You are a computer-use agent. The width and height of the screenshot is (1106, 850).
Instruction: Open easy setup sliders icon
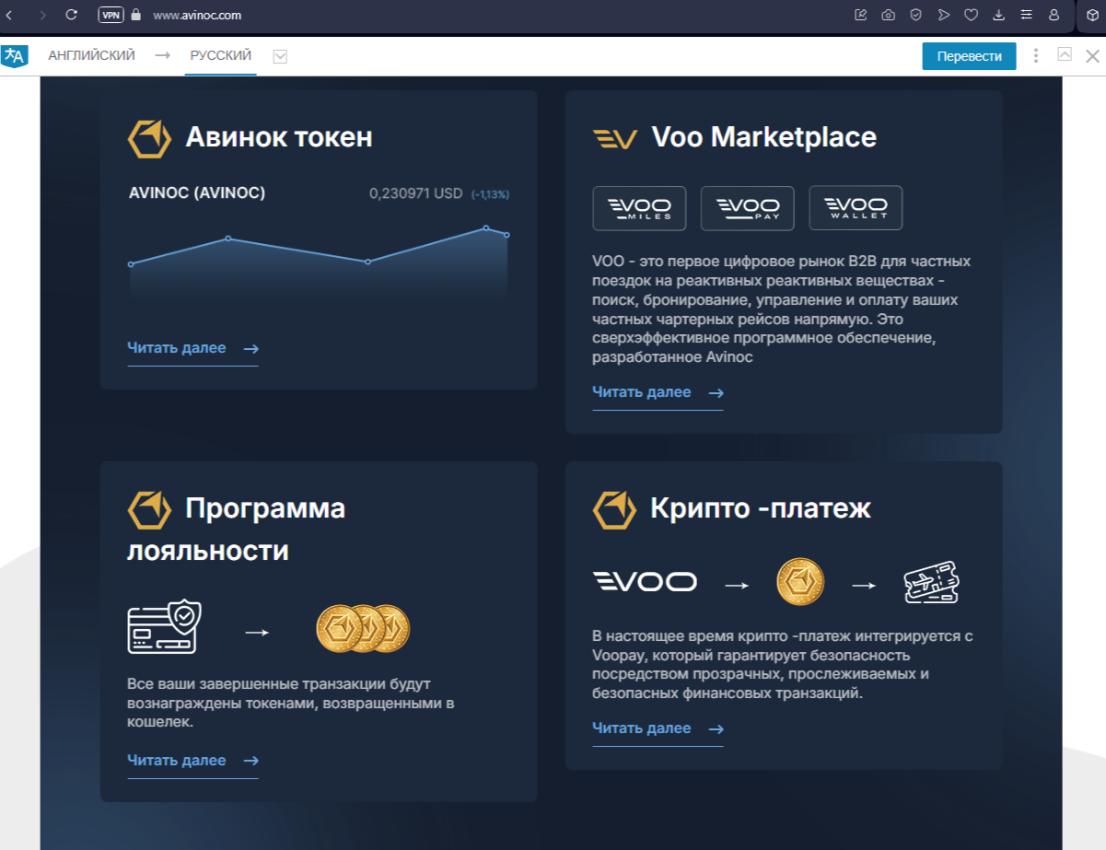(1026, 15)
